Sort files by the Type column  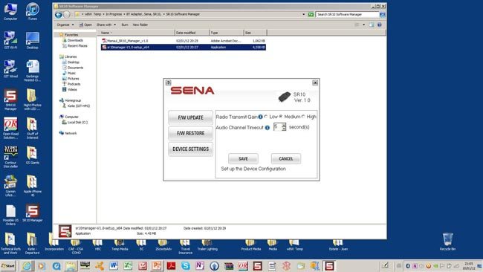pos(226,33)
